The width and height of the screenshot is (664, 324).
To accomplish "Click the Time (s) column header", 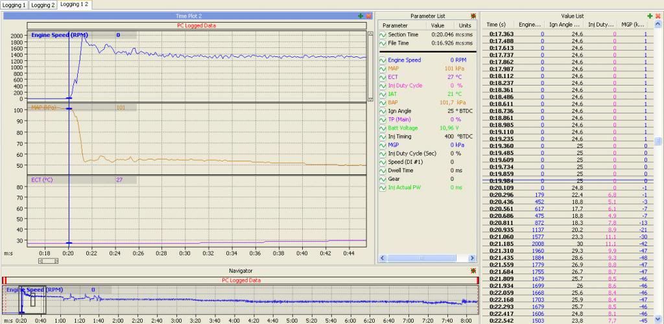I will coord(498,25).
